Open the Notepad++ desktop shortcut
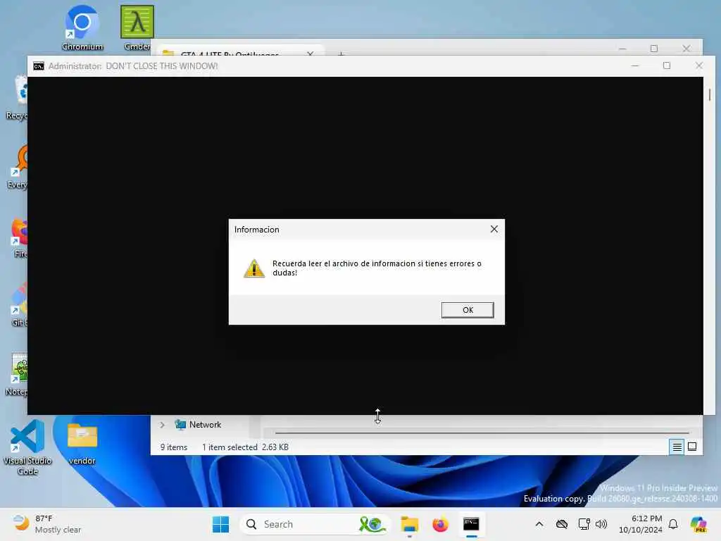 [x=18, y=375]
